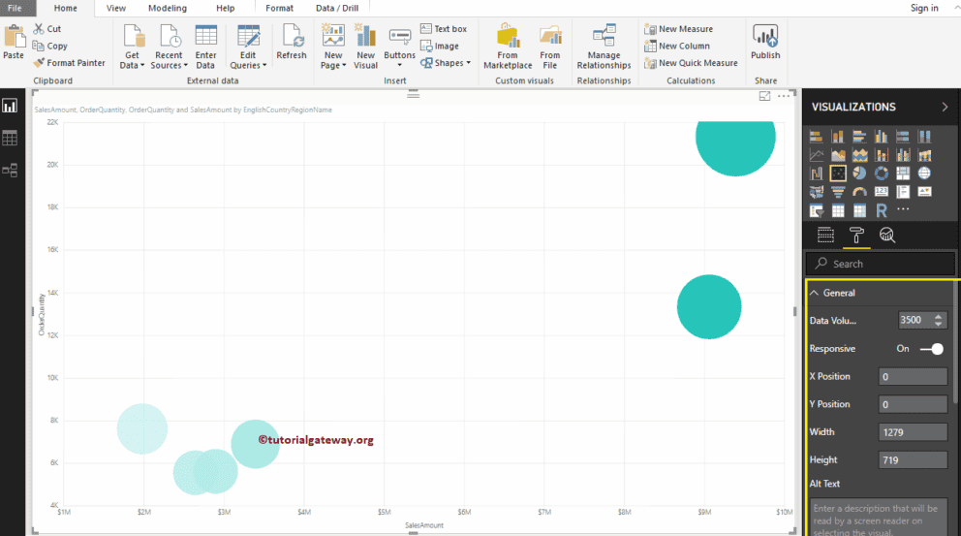Click the Focus mode icon on the chart
Image resolution: width=961 pixels, height=536 pixels.
point(764,96)
